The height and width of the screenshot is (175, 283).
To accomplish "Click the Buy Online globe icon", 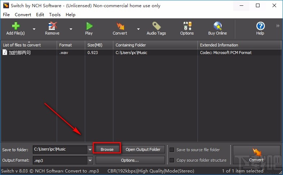I will [x=218, y=26].
